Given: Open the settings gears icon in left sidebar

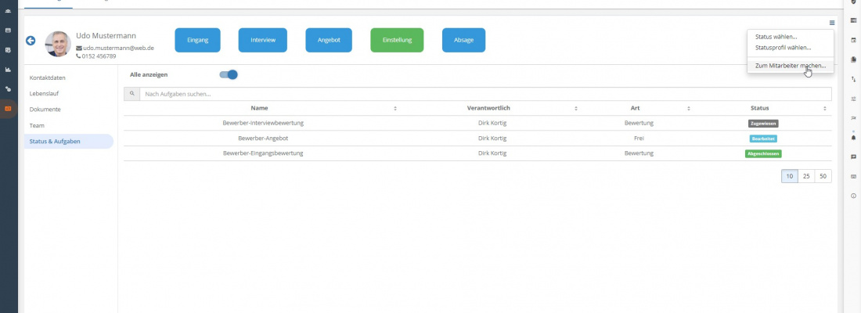Looking at the screenshot, I should point(8,88).
